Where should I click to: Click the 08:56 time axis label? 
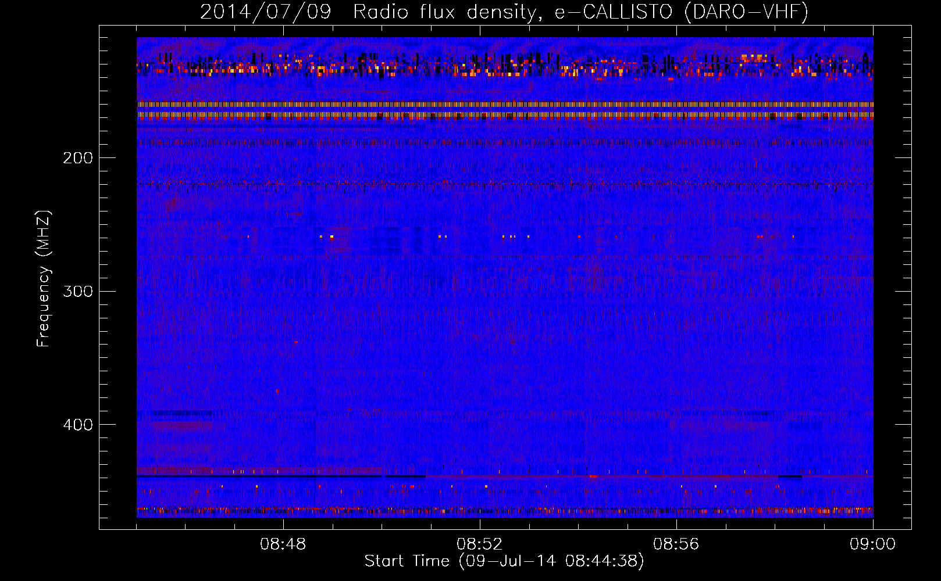(x=676, y=544)
